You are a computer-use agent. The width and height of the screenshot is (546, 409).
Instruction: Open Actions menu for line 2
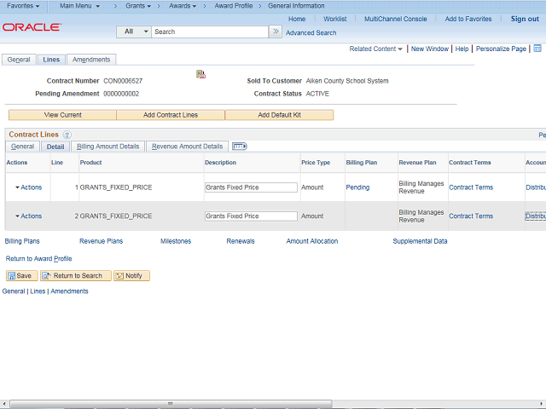(28, 216)
